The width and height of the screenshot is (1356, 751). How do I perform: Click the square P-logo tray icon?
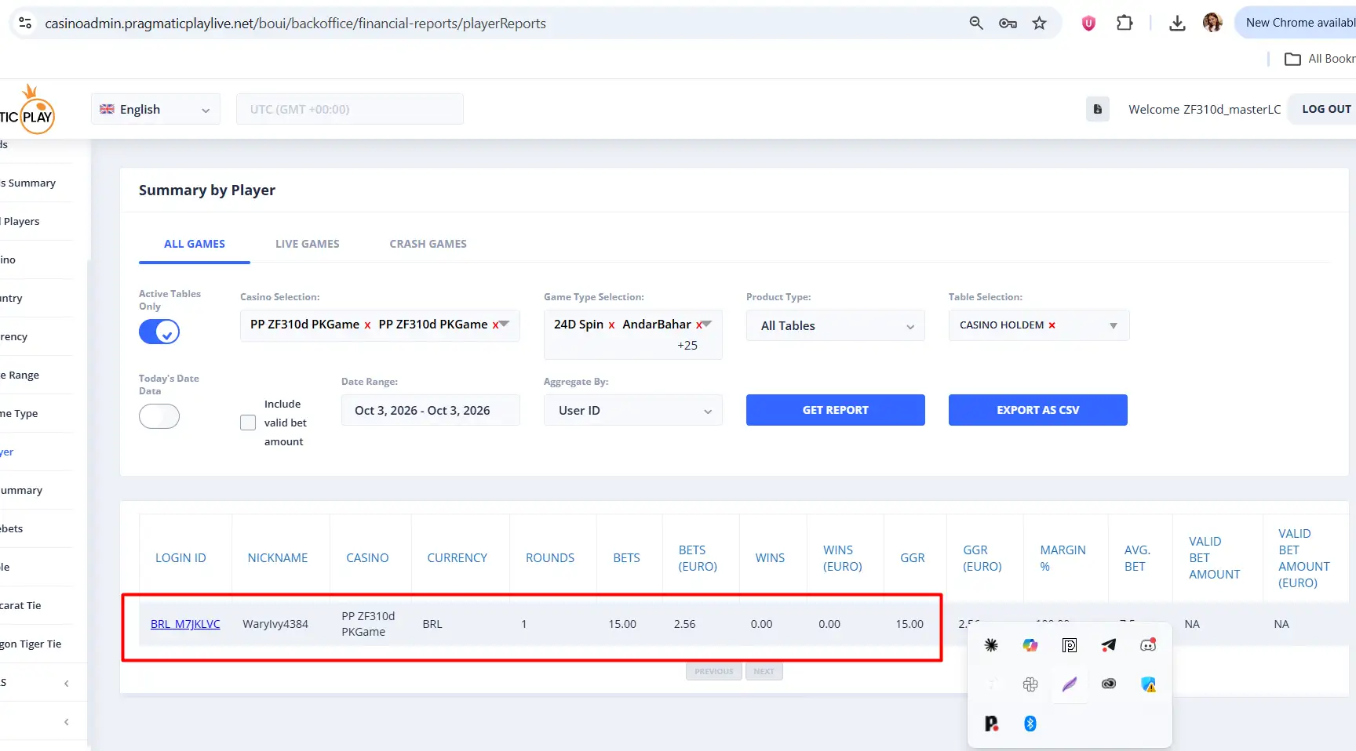[x=1070, y=645]
